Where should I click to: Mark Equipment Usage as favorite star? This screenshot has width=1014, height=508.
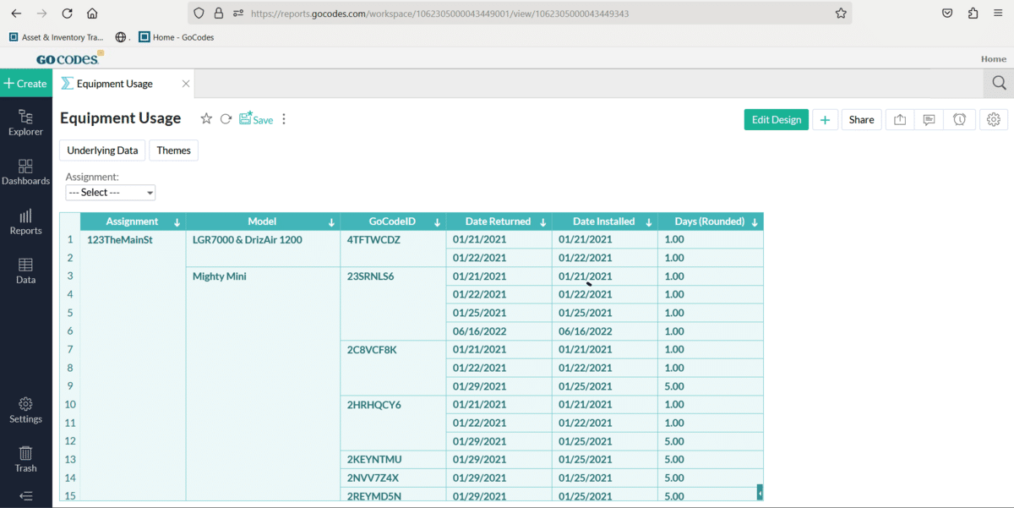pos(206,119)
